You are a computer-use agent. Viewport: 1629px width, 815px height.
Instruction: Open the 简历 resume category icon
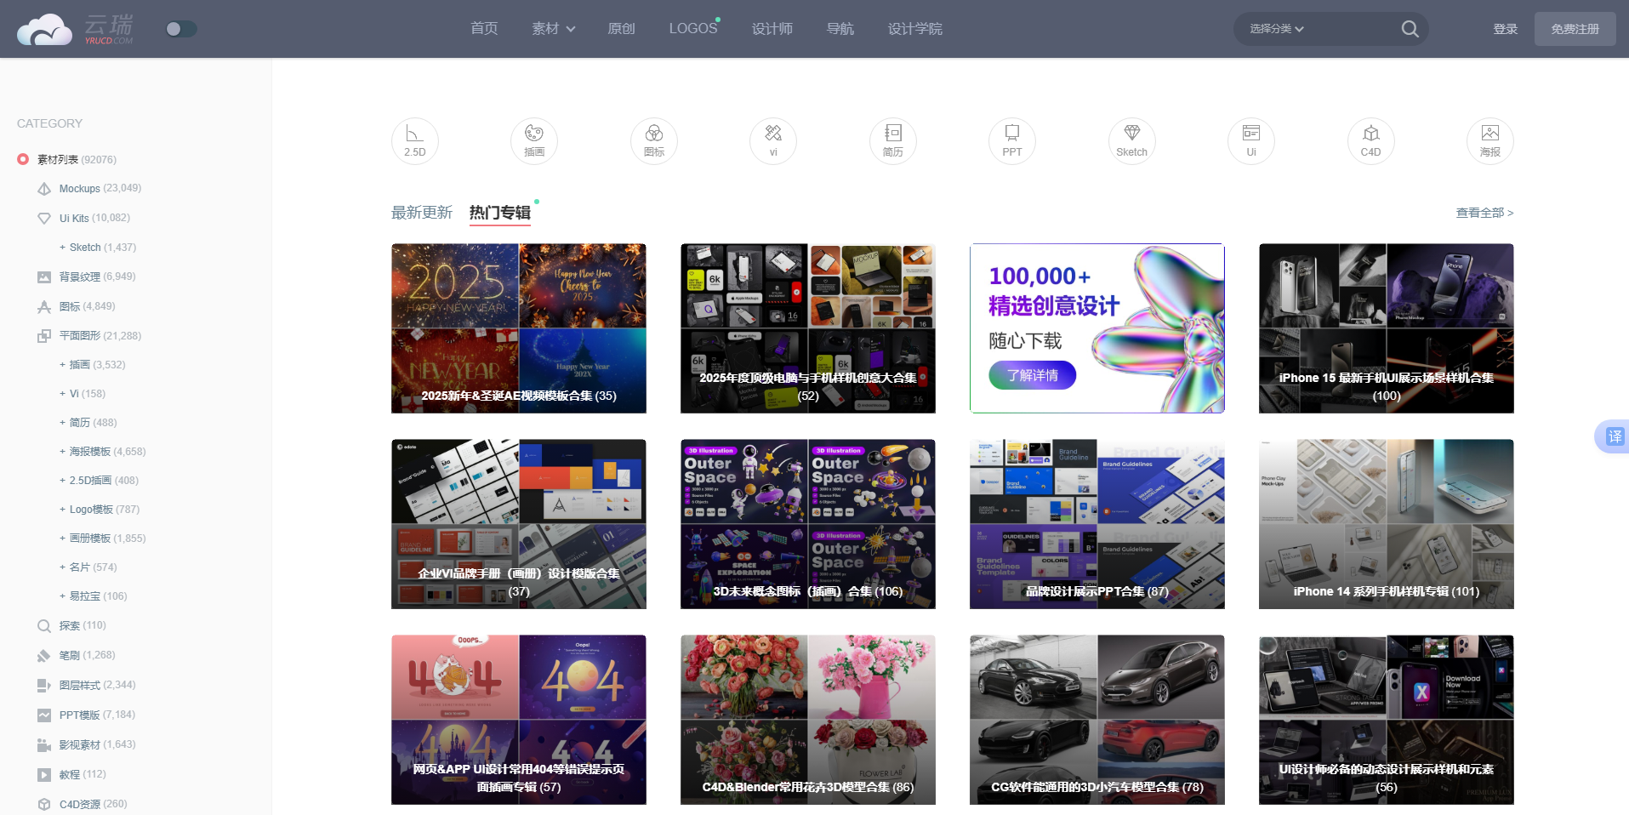click(x=892, y=140)
